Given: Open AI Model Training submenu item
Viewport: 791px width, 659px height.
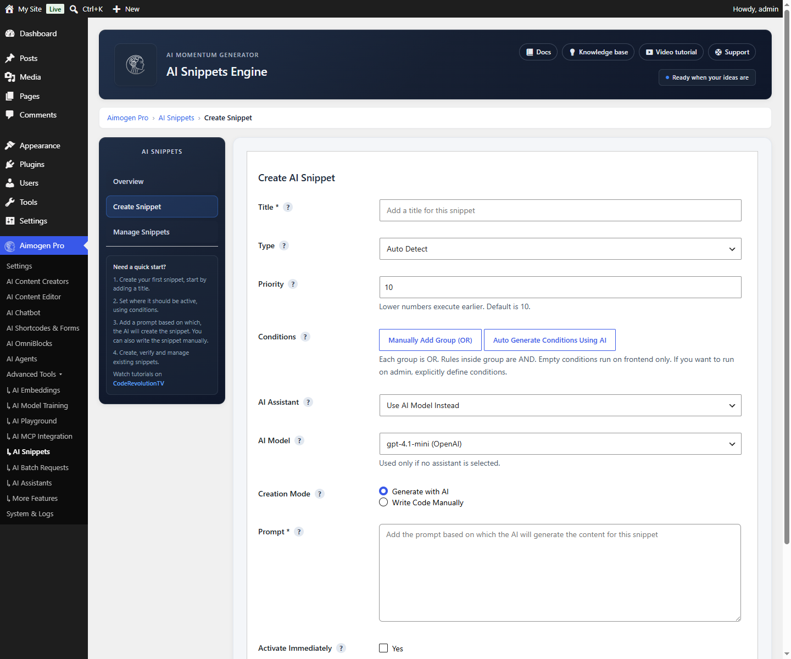Looking at the screenshot, I should [37, 405].
